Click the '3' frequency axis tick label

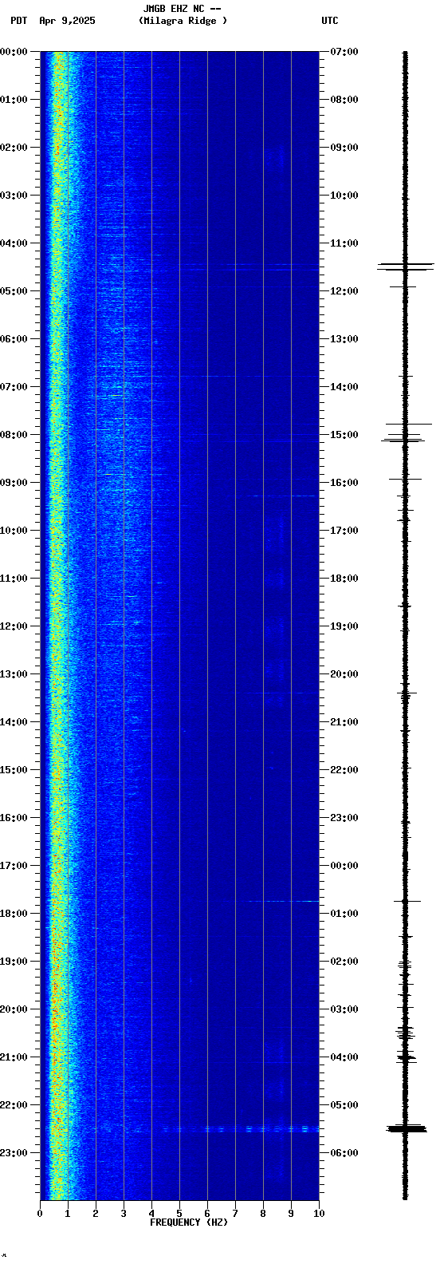click(x=124, y=1214)
